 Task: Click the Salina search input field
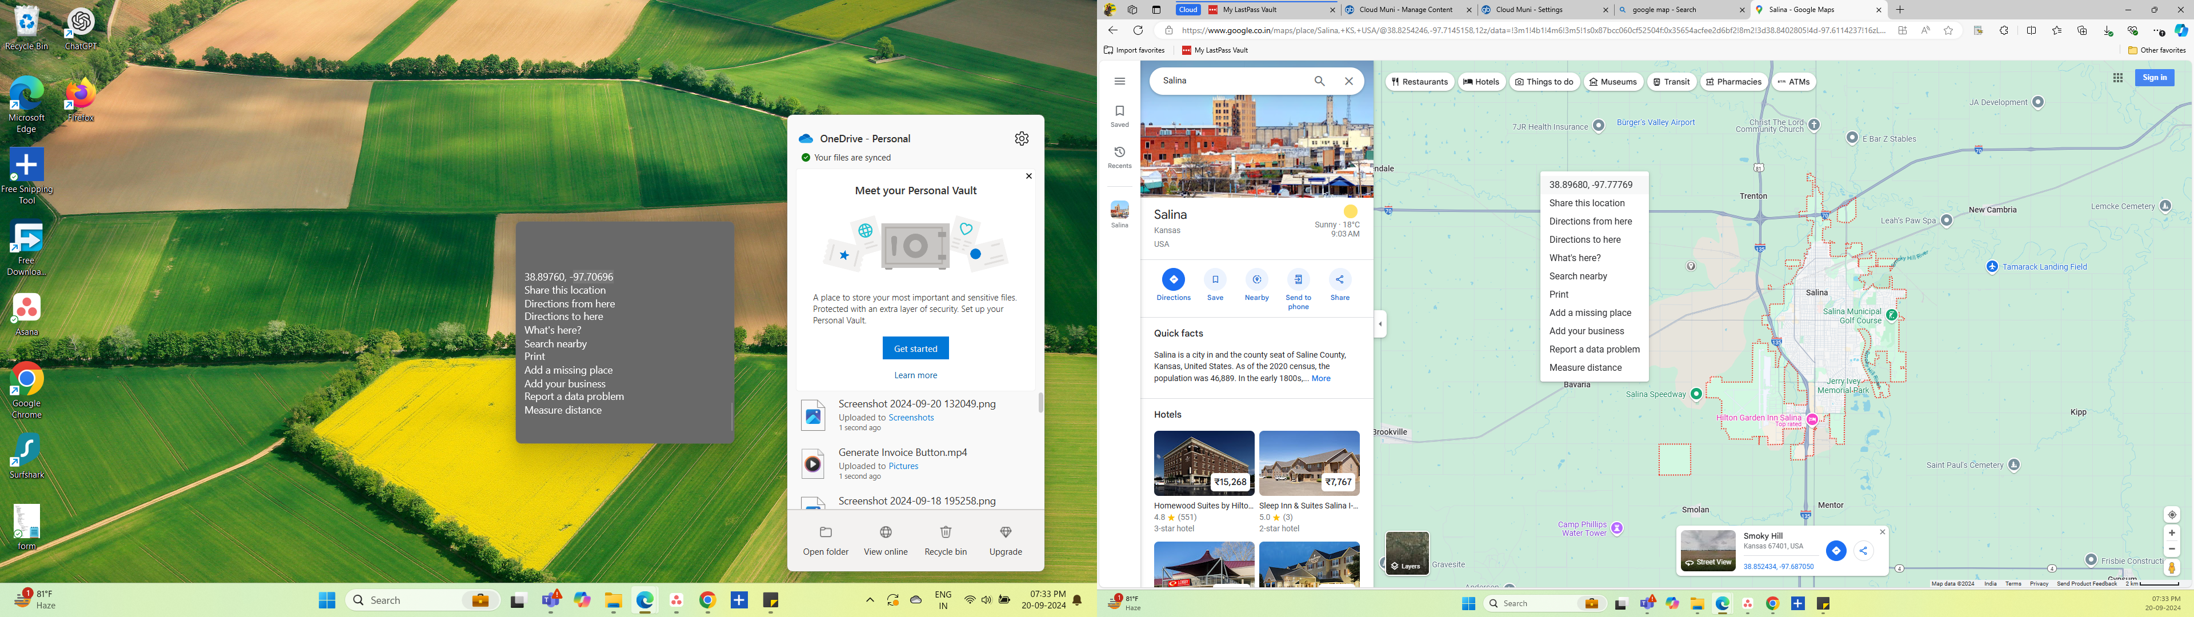click(1227, 81)
